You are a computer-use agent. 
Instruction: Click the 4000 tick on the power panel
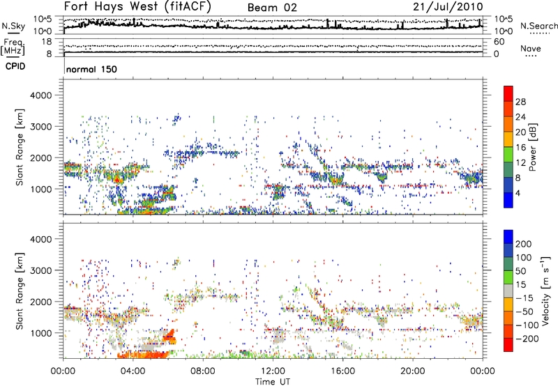pos(40,95)
